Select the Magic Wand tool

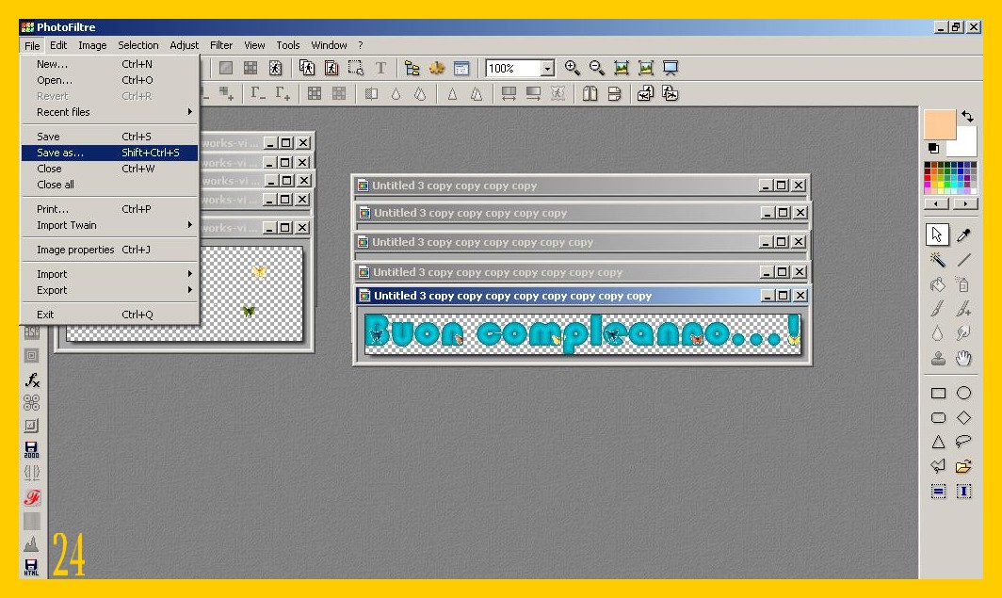click(938, 259)
